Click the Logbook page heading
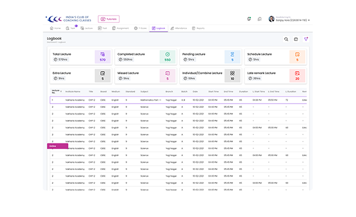356x217 pixels. (x=54, y=39)
